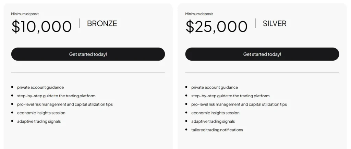
Task: Click economic insights session in SILVER card
Action: pos(215,113)
